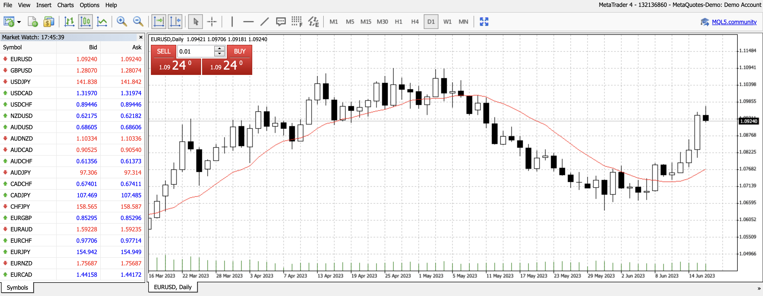This screenshot has height=296, width=763.
Task: Expand hidden tabs with » chevron
Action: 759,288
